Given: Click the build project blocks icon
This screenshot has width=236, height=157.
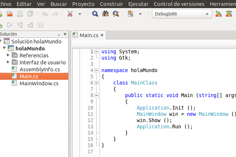Looking at the screenshot, I should pos(219,14).
